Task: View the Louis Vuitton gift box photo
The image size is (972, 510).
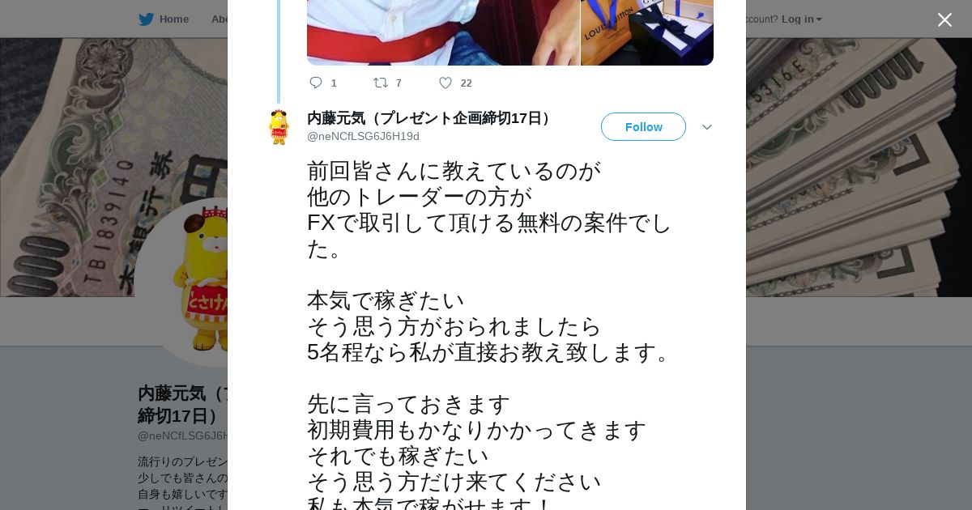Action: coord(647,32)
